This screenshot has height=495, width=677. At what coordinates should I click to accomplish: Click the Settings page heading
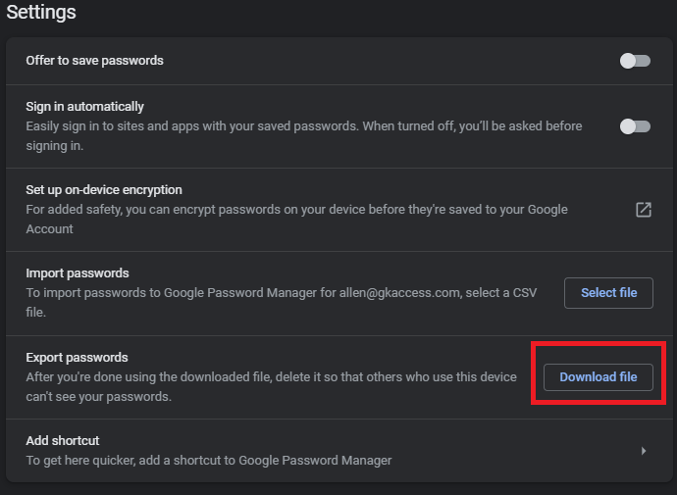click(x=41, y=12)
